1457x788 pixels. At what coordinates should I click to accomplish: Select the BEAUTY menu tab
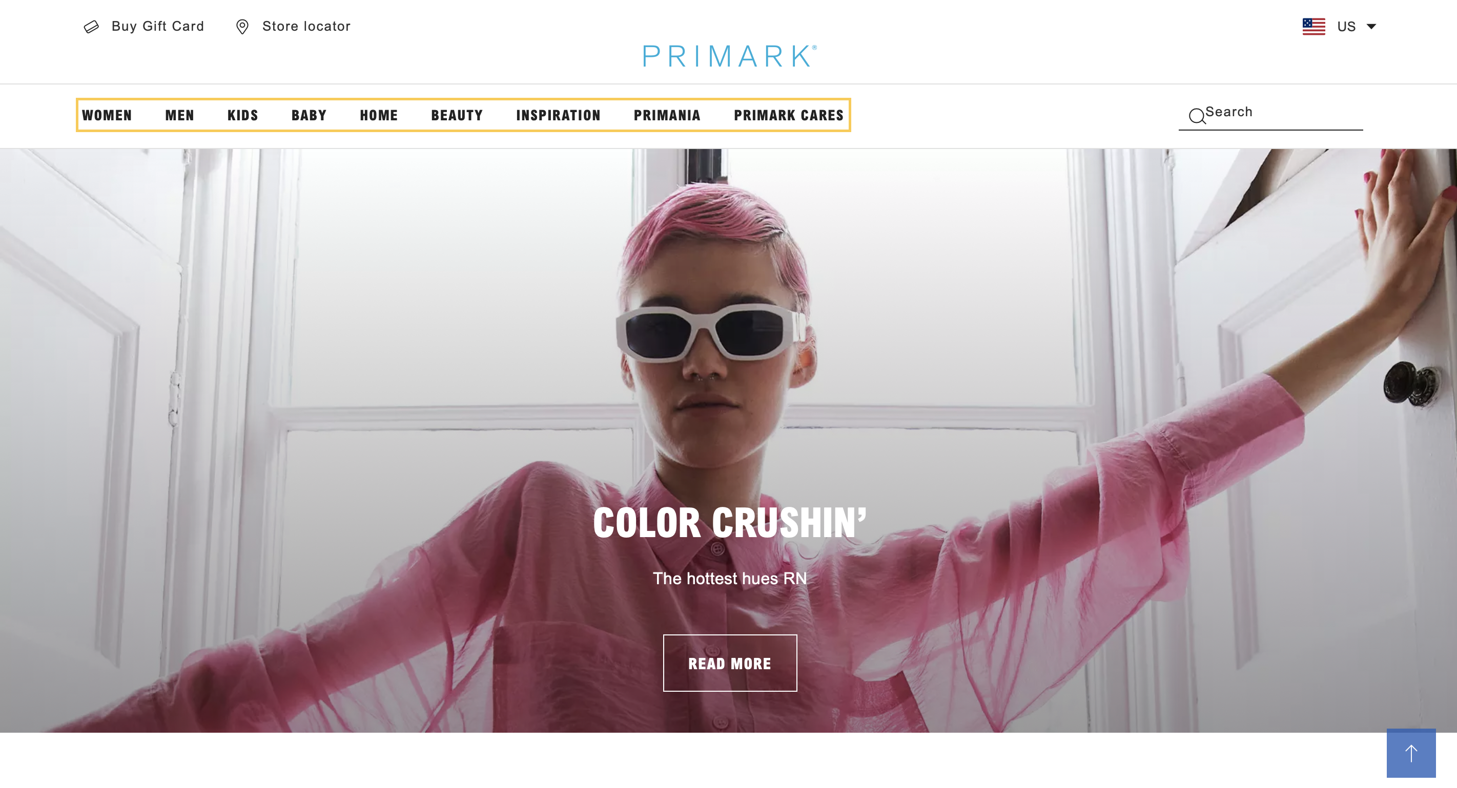click(457, 116)
